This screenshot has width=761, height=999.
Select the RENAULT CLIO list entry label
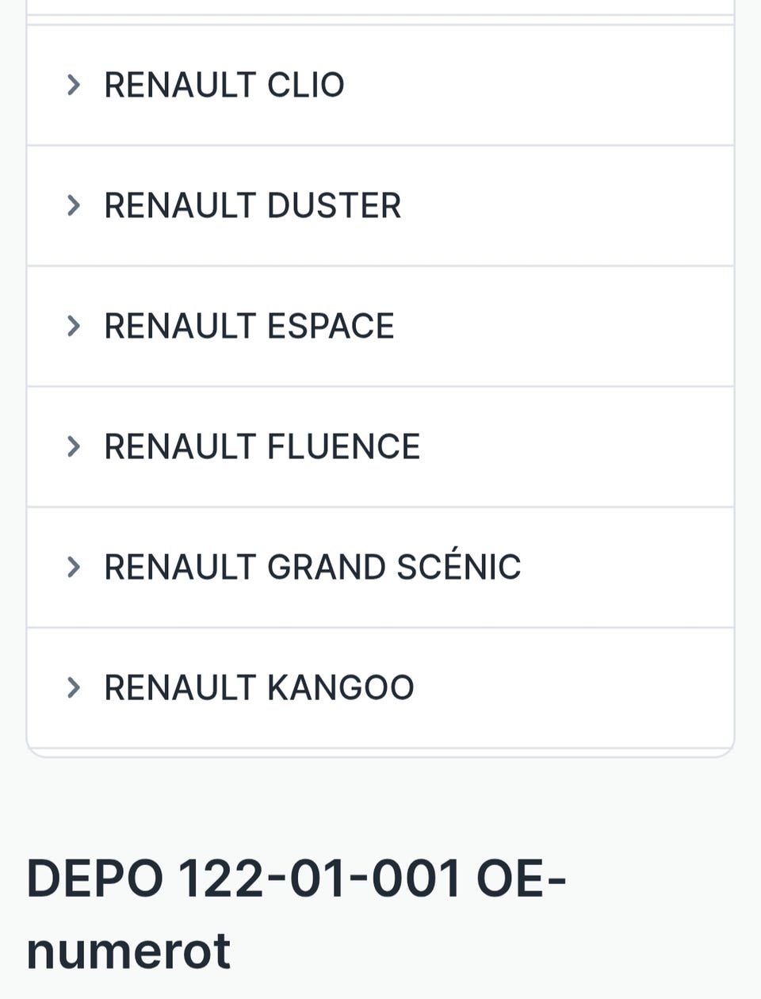[x=224, y=85]
